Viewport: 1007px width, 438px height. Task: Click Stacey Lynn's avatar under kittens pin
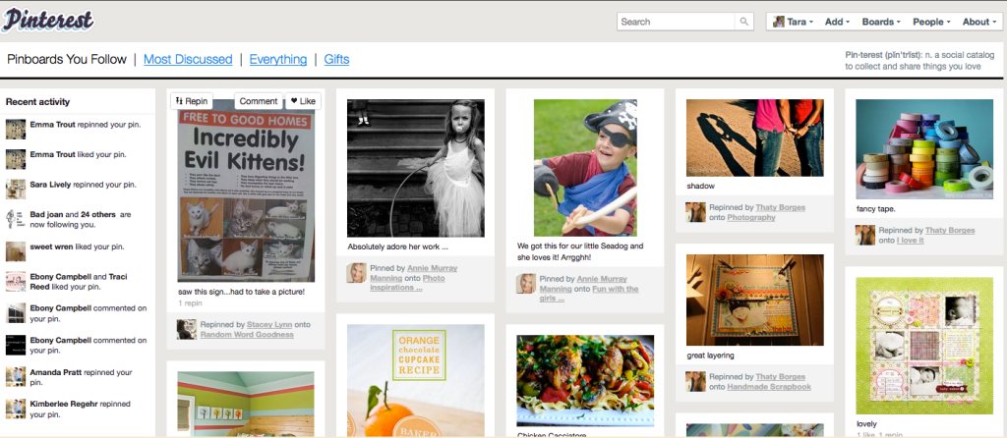point(186,329)
